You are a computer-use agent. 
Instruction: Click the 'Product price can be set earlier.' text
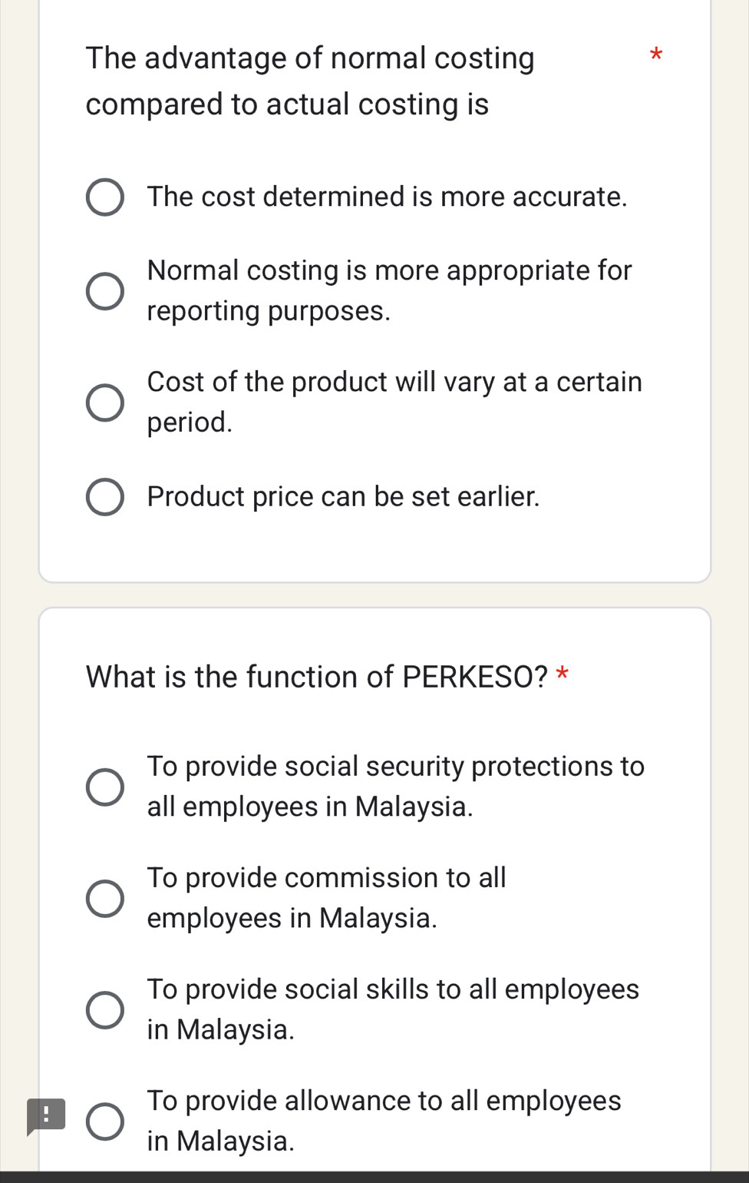(343, 496)
